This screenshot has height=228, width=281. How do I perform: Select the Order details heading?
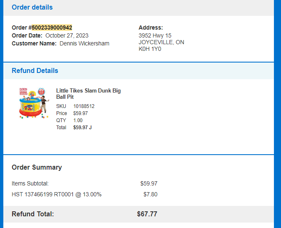[x=32, y=8]
